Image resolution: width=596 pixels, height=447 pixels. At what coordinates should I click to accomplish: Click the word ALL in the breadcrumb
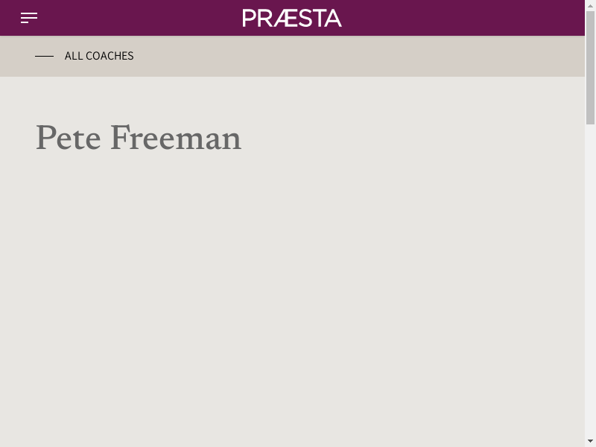point(74,56)
